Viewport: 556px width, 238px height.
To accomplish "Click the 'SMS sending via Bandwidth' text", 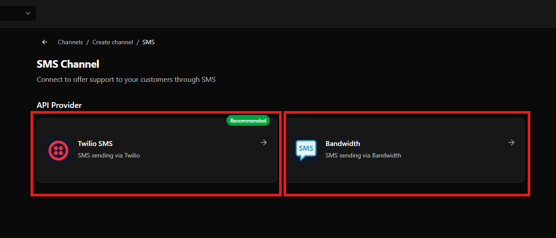I will click(x=363, y=155).
